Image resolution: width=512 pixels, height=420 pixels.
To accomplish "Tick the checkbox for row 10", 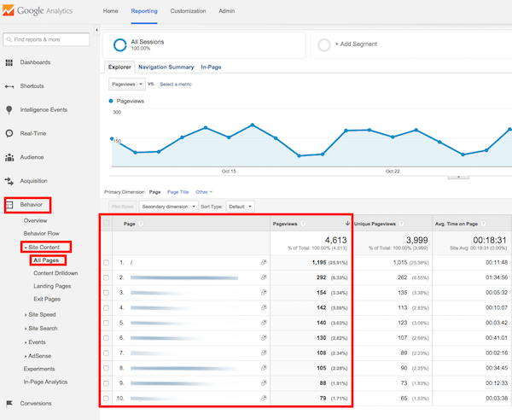I will [107, 399].
